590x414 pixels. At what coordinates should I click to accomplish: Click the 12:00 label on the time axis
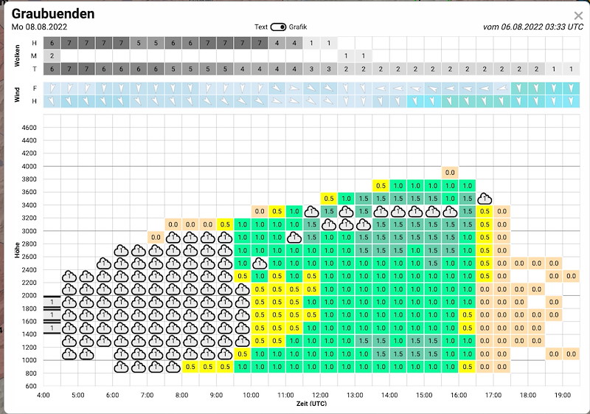[x=319, y=396]
